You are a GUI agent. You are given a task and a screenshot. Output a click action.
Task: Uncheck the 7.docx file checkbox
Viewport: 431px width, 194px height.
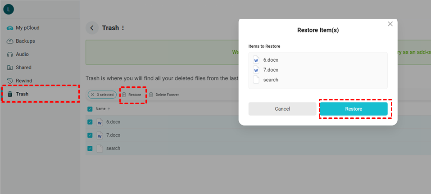pos(90,135)
